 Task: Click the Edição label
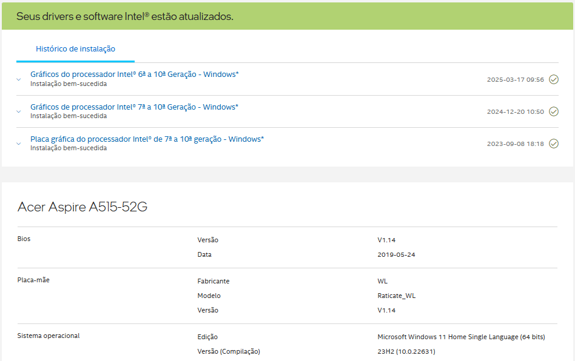pyautogui.click(x=207, y=337)
